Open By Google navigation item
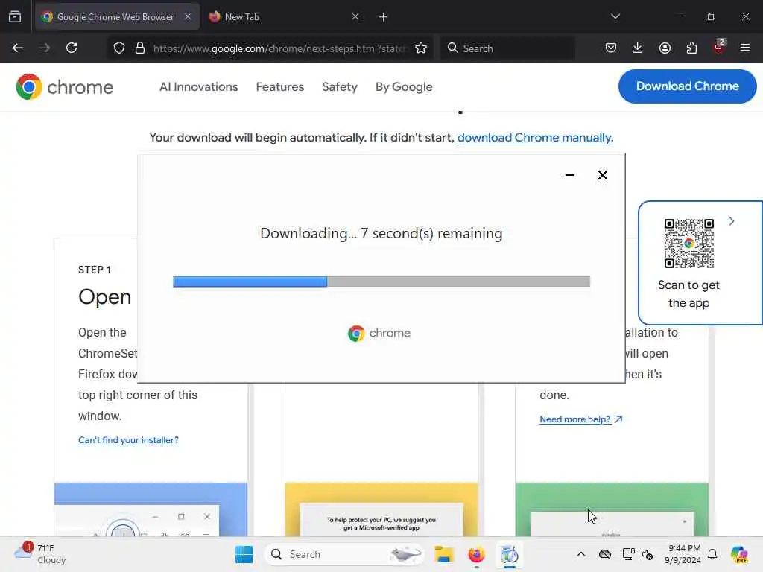Image resolution: width=763 pixels, height=572 pixels. (x=404, y=86)
